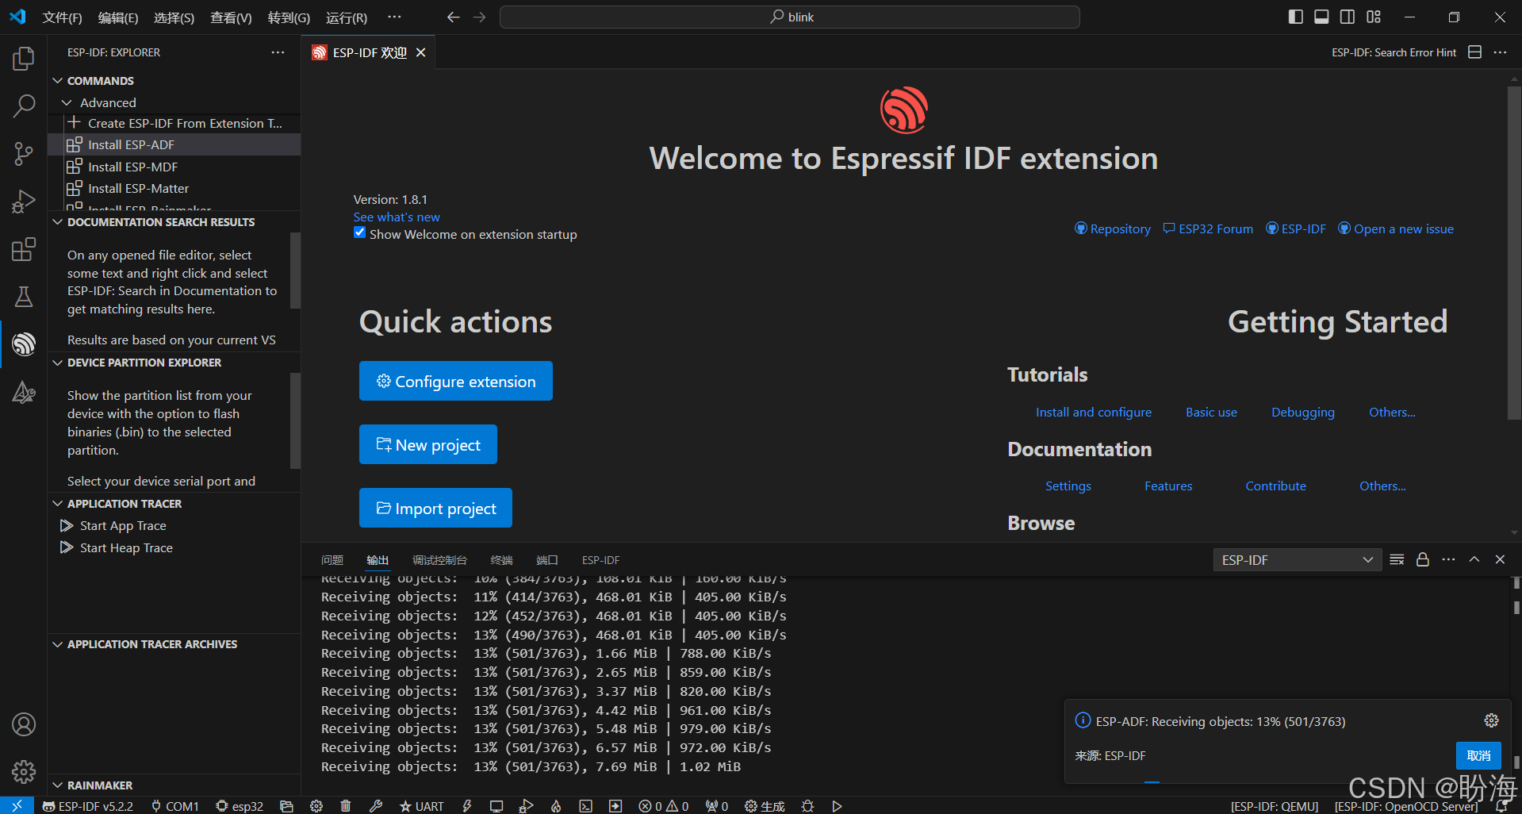Collapse Device Partition Explorer section
Image resolution: width=1522 pixels, height=814 pixels.
[57, 363]
